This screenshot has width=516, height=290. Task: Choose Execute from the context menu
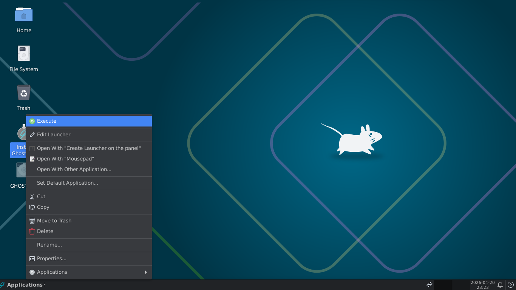[89, 121]
